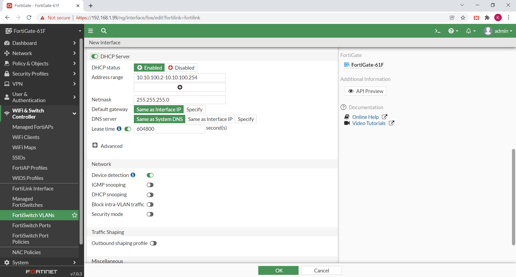Click the API Preview eye icon

point(351,91)
